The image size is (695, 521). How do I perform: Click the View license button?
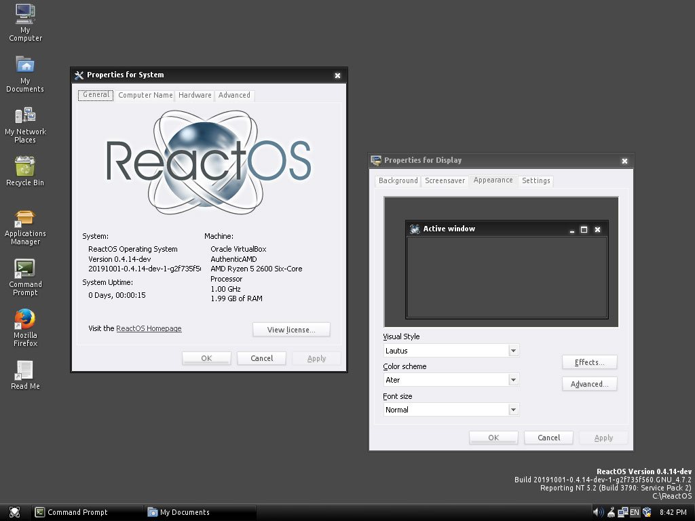pos(291,329)
